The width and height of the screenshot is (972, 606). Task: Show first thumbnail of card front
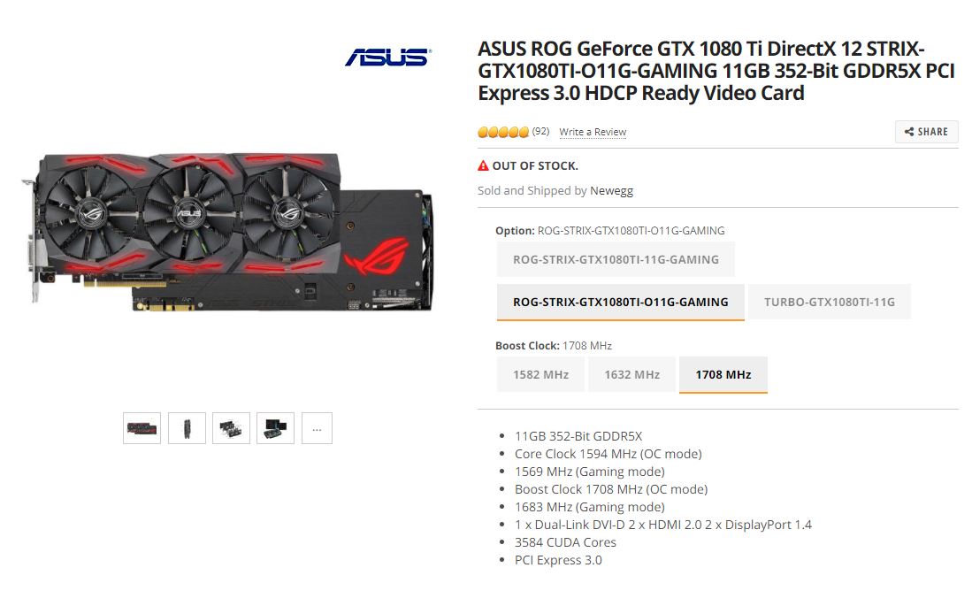(x=142, y=428)
